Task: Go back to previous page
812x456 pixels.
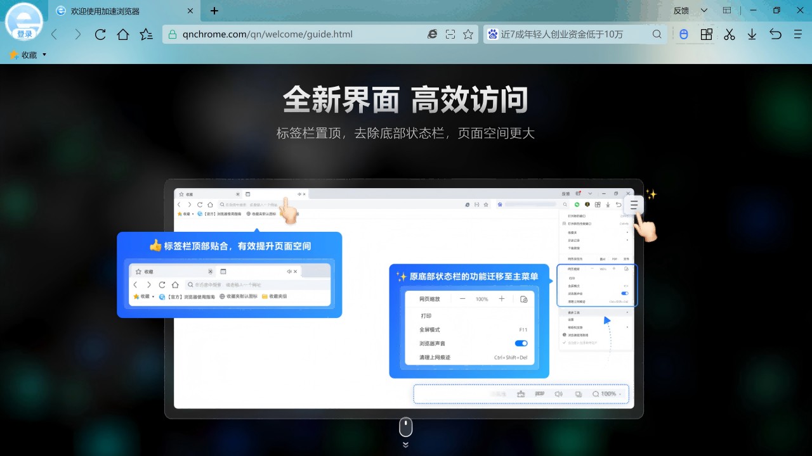Action: [x=55, y=34]
